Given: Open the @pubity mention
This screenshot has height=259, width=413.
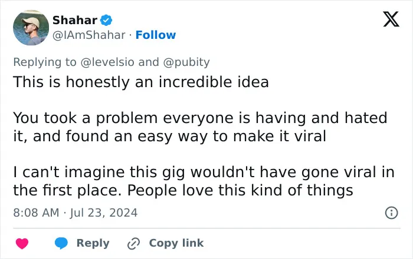Looking at the screenshot, I should click(x=186, y=62).
